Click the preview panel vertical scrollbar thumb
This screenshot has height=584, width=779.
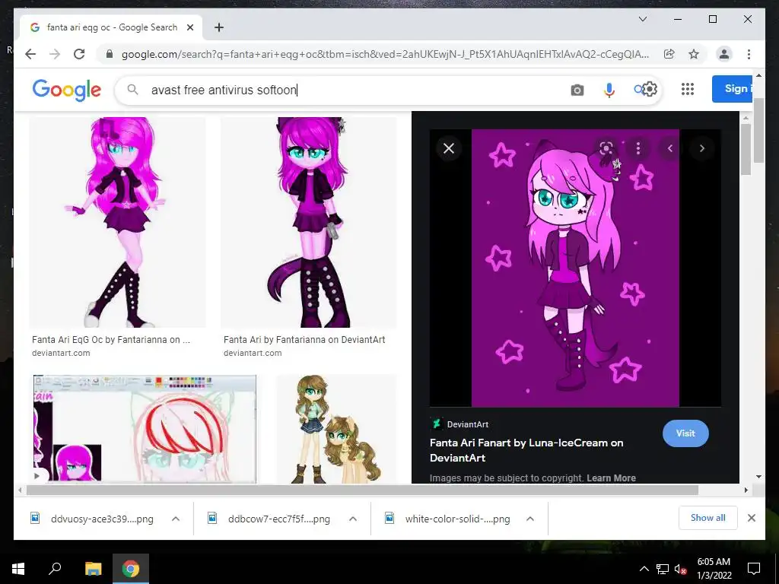(746, 149)
